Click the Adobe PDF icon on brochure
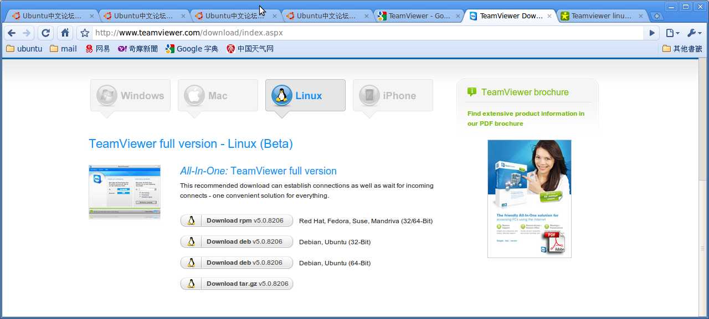 pos(554,242)
